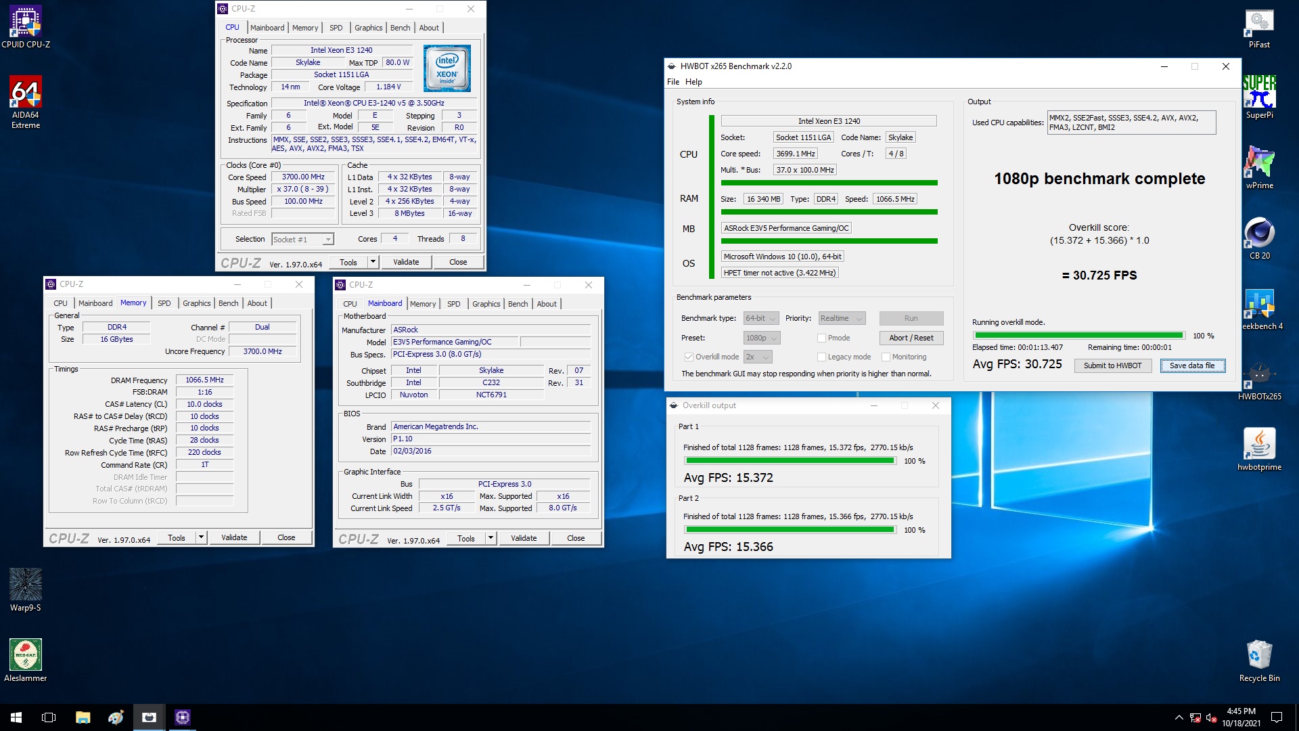Expand Tools arrow in Memory window
This screenshot has width=1299, height=731.
[201, 537]
